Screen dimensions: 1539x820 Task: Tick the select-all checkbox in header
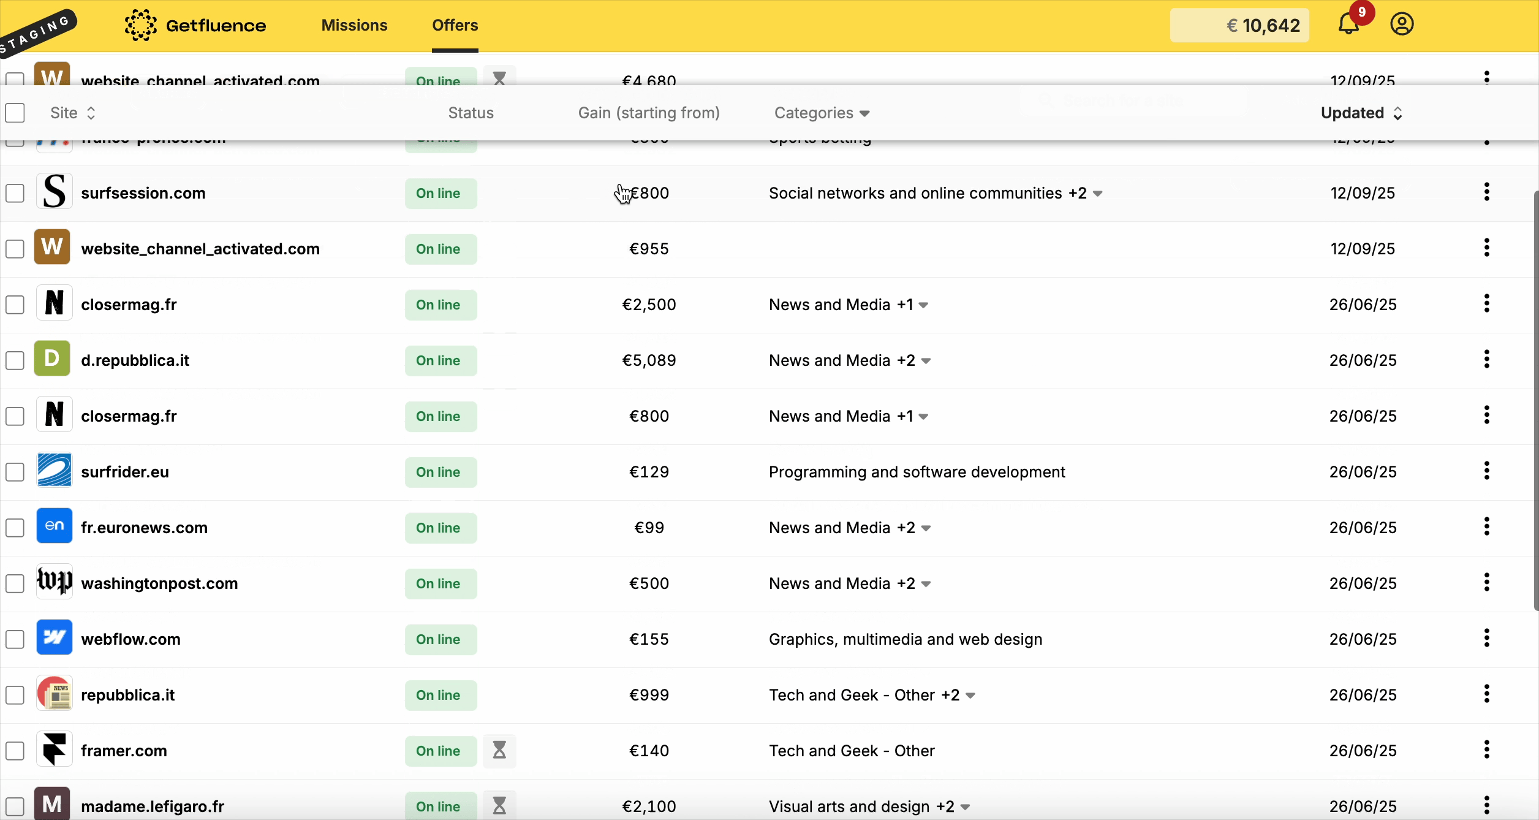(x=15, y=113)
